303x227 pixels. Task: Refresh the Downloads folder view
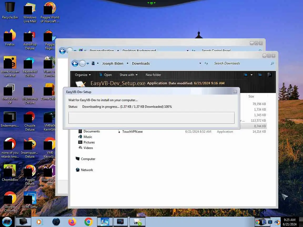point(206,63)
